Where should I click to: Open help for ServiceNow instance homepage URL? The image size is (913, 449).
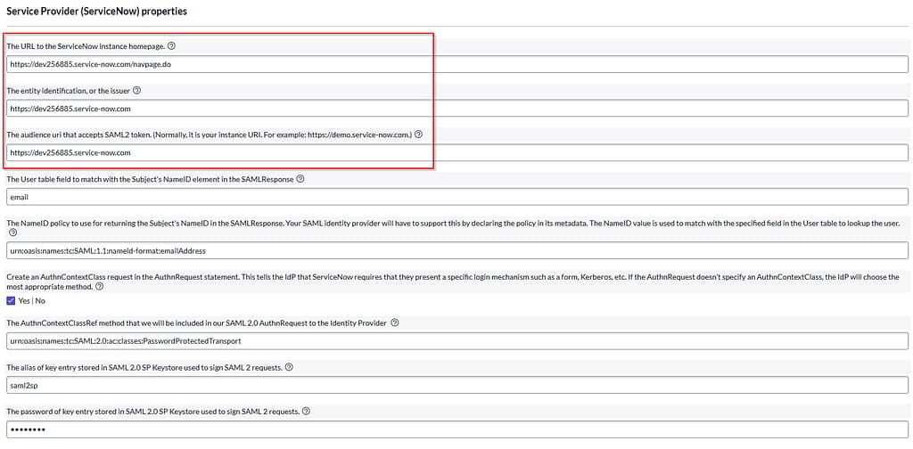171,46
